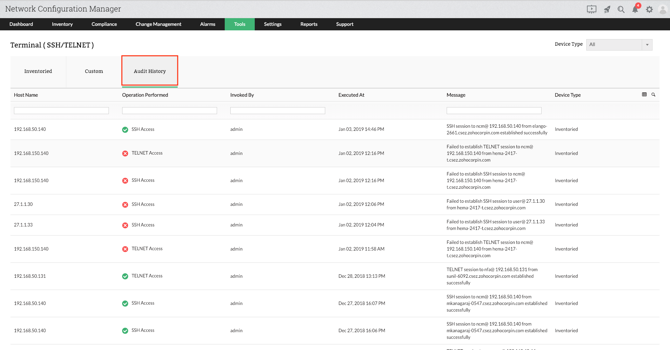This screenshot has width=670, height=350.
Task: Open the user profile avatar
Action: point(663,9)
